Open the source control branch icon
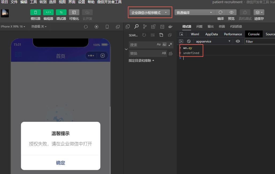275x174 pixels. pos(145,26)
